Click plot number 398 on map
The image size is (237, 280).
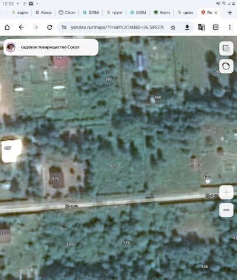click(158, 97)
